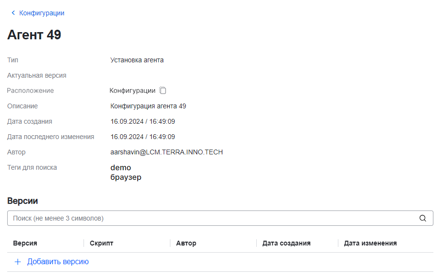Click the plus icon beside Добавить версию
Image resolution: width=443 pixels, height=280 pixels.
17,262
